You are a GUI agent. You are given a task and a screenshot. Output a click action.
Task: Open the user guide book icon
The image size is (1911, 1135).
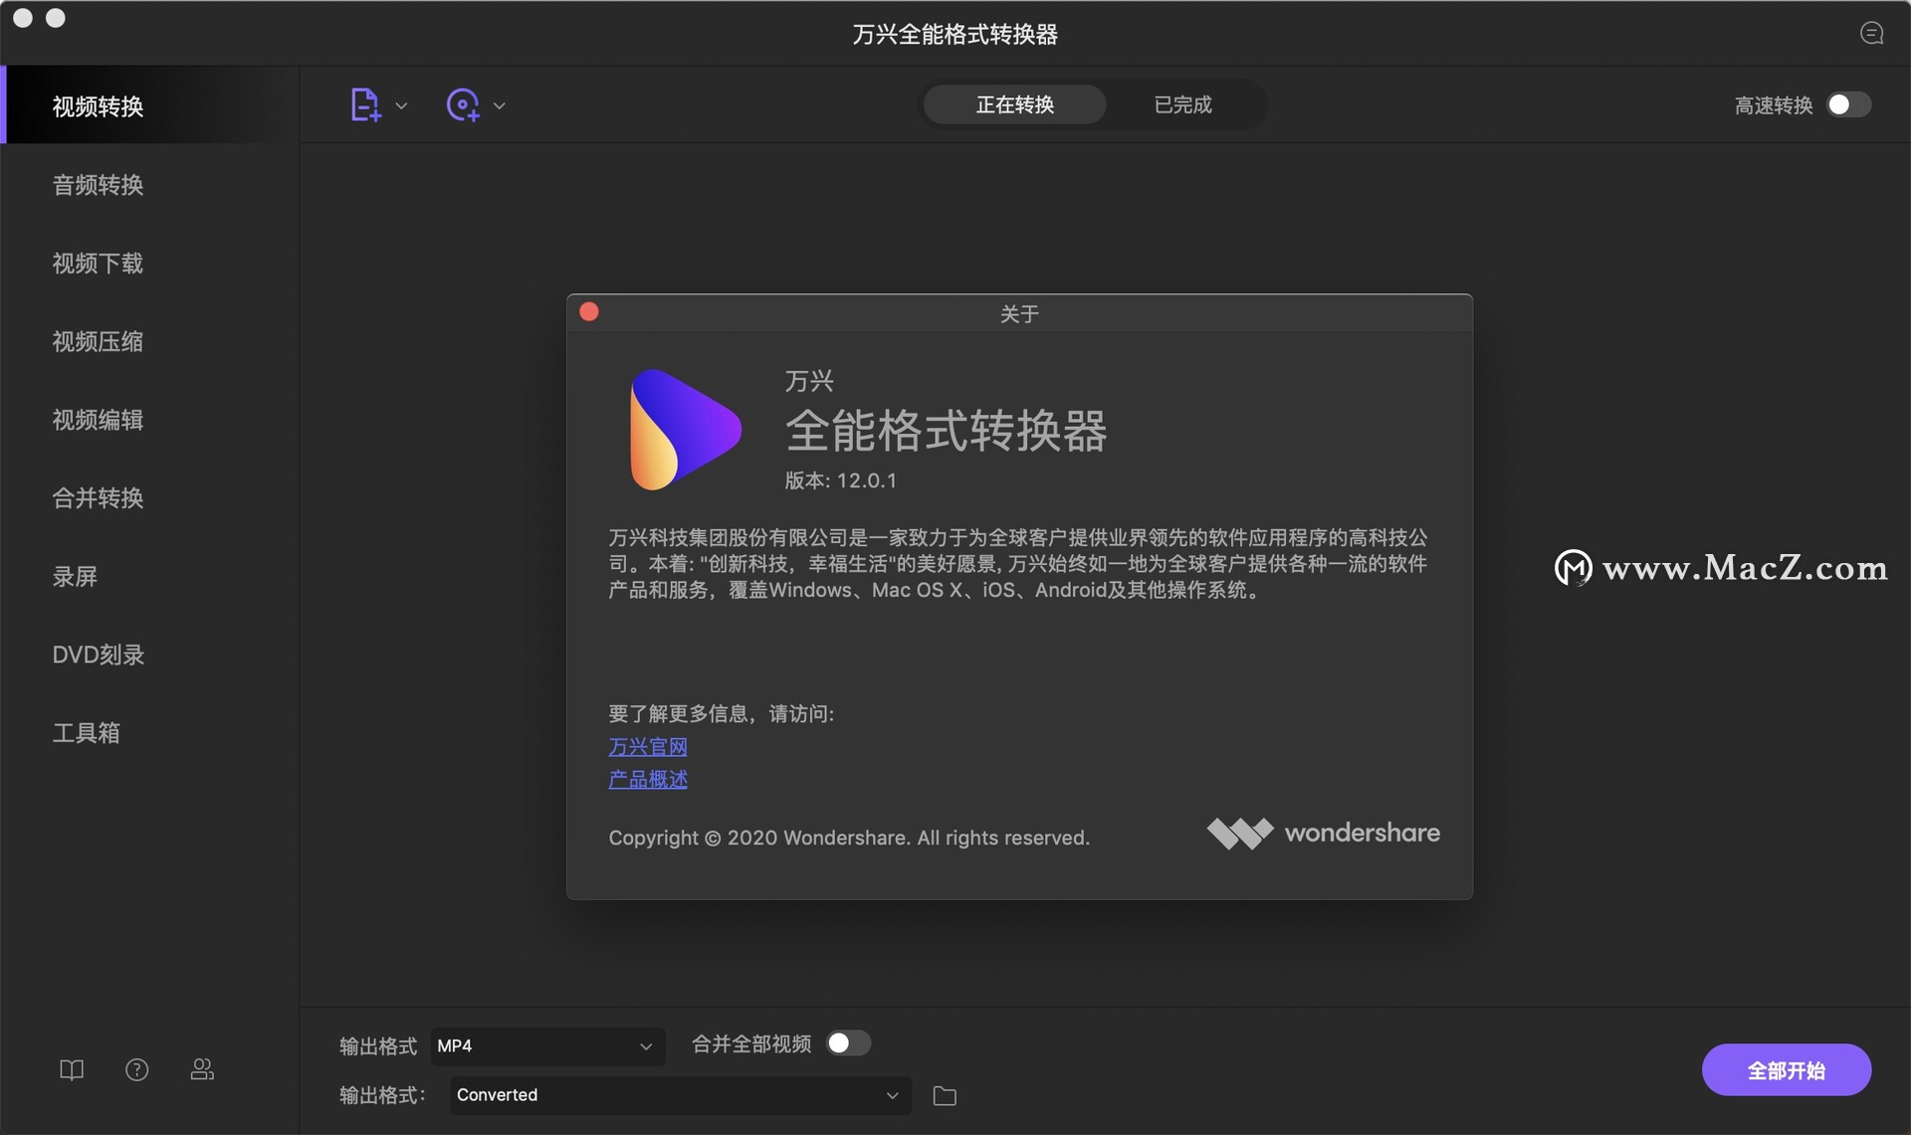(x=72, y=1069)
